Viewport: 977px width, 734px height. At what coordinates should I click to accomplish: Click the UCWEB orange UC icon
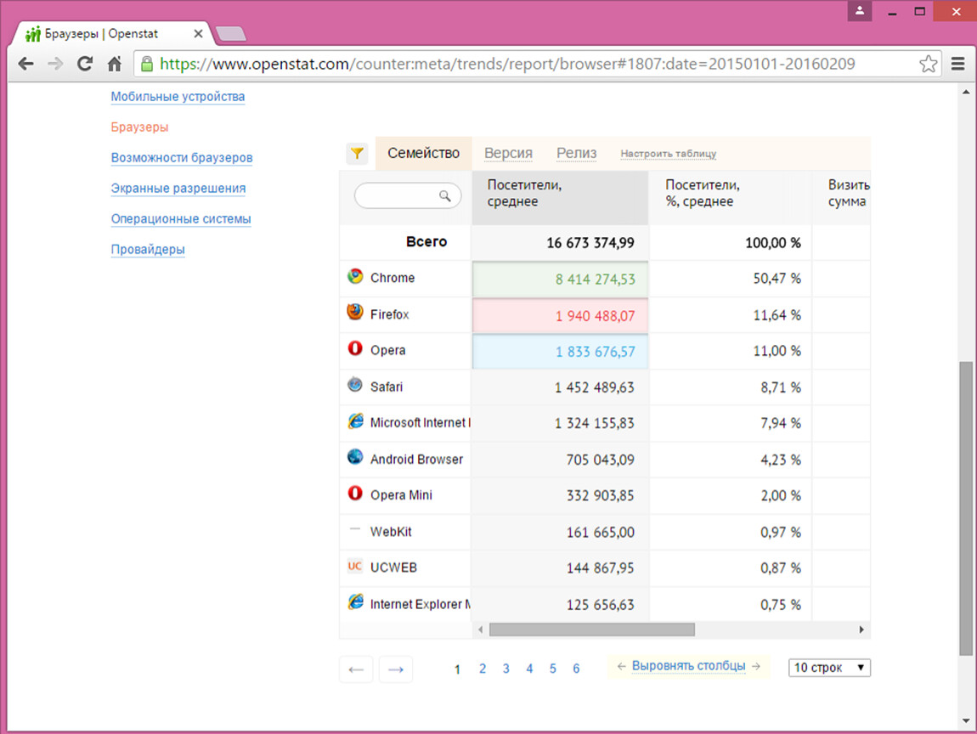(354, 566)
